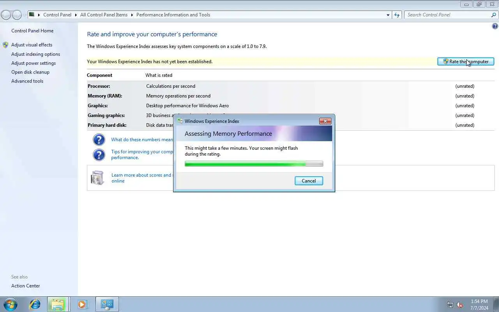Screen dimensions: 499x312
Task: Click shield icon next to Adjust visual effects
Action: pos(5,45)
